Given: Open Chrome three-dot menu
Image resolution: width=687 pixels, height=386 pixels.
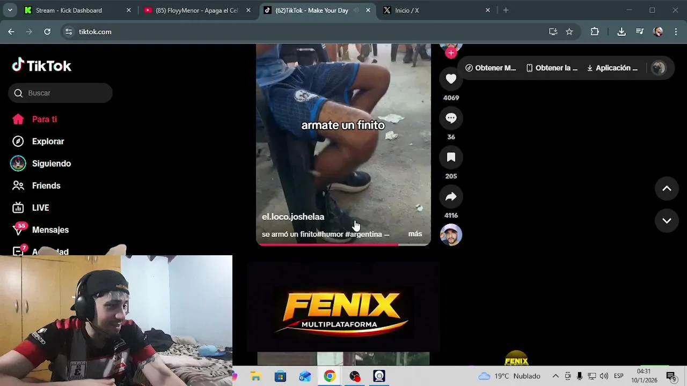Looking at the screenshot, I should [676, 32].
